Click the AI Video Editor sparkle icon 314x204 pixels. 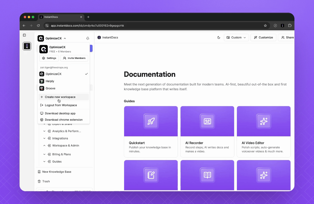click(x=264, y=121)
